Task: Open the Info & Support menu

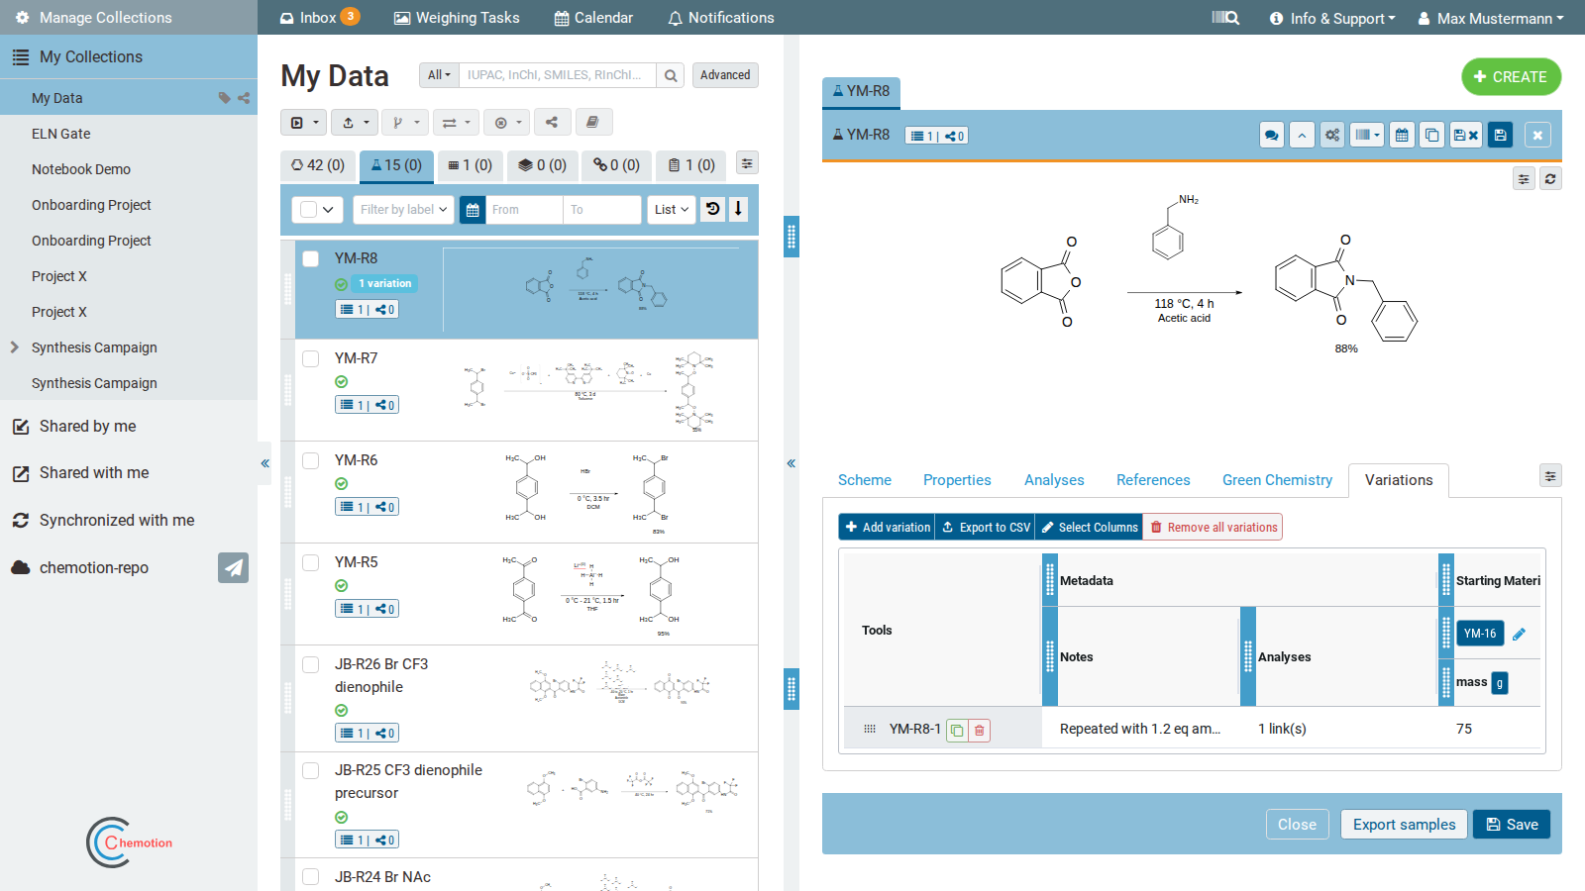Action: [x=1332, y=18]
